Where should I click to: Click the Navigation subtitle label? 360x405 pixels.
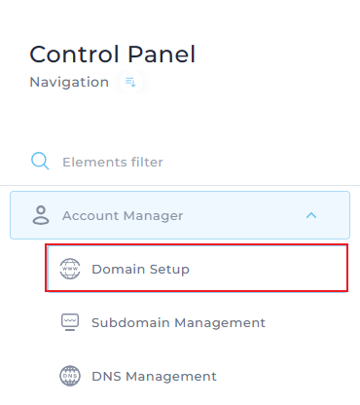pyautogui.click(x=69, y=82)
